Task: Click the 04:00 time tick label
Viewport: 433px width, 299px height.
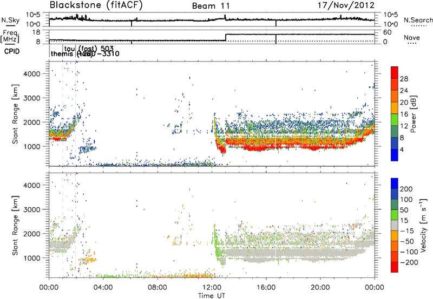Action: pyautogui.click(x=103, y=288)
